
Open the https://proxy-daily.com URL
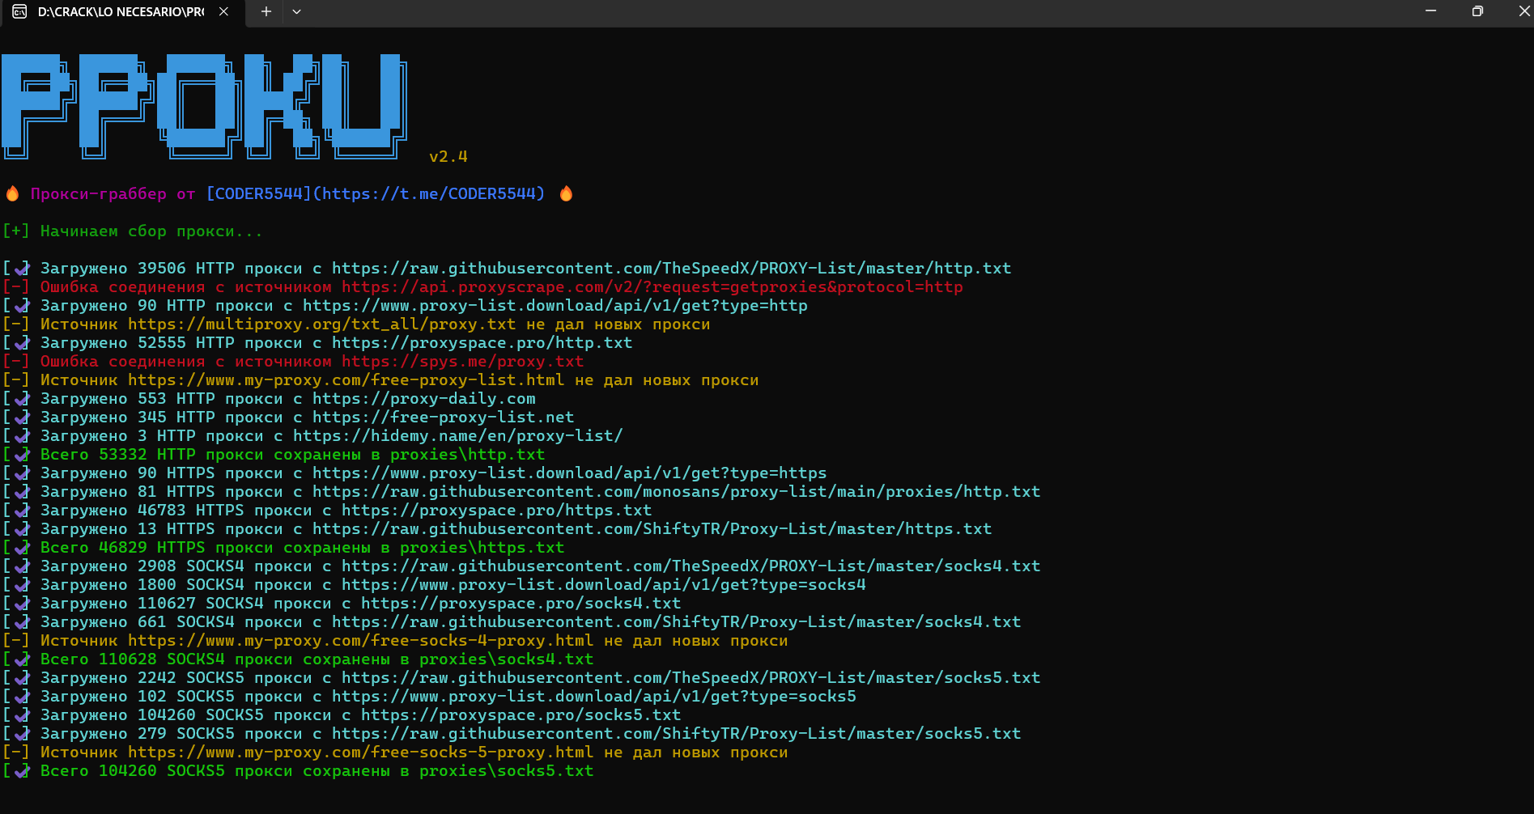[423, 398]
